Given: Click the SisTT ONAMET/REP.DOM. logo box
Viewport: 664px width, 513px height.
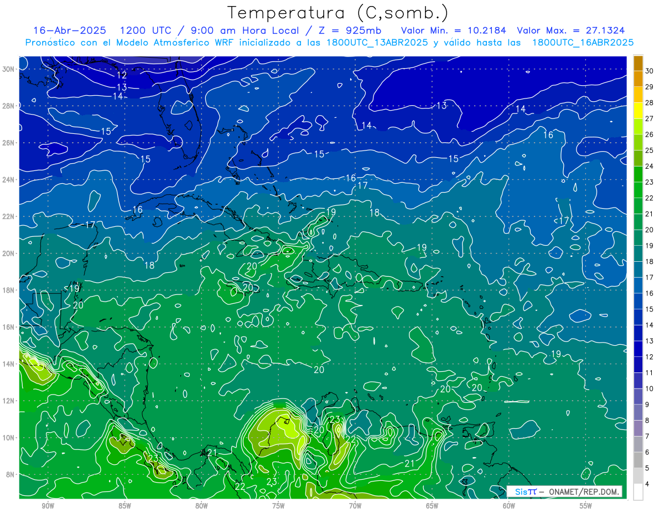Looking at the screenshot, I should pyautogui.click(x=564, y=491).
